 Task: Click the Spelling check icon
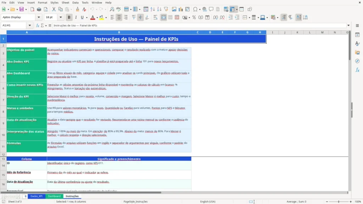coord(118,9)
